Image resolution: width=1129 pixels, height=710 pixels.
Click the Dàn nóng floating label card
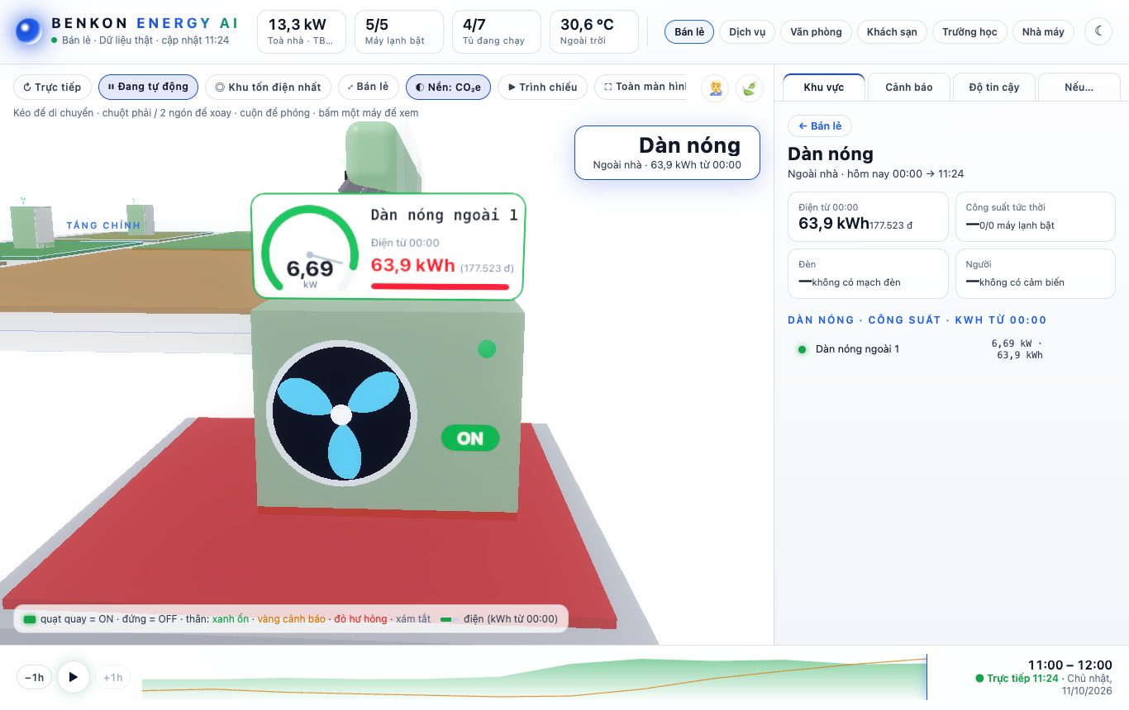pos(667,153)
